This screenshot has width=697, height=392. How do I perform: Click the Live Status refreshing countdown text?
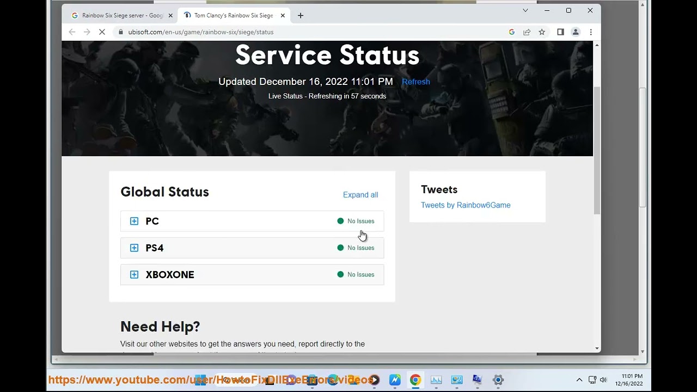pos(327,96)
